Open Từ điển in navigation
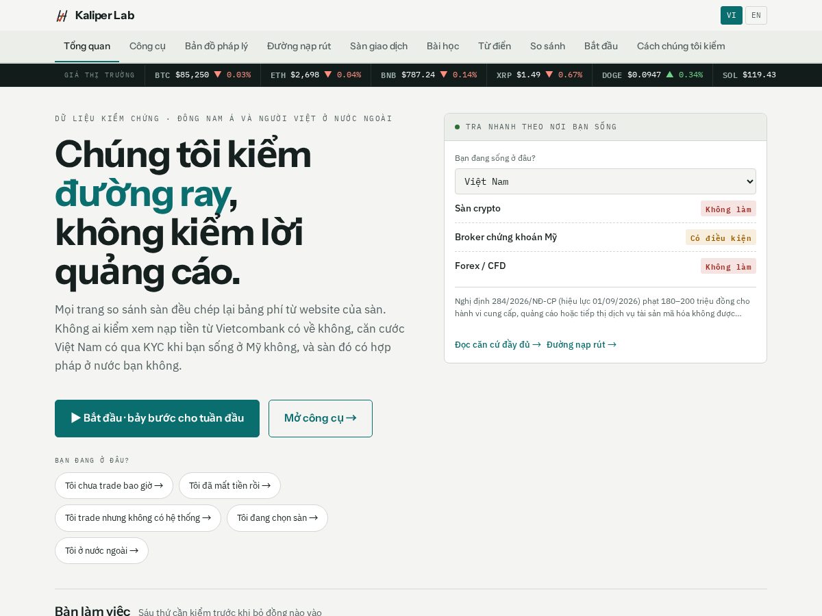 click(495, 46)
